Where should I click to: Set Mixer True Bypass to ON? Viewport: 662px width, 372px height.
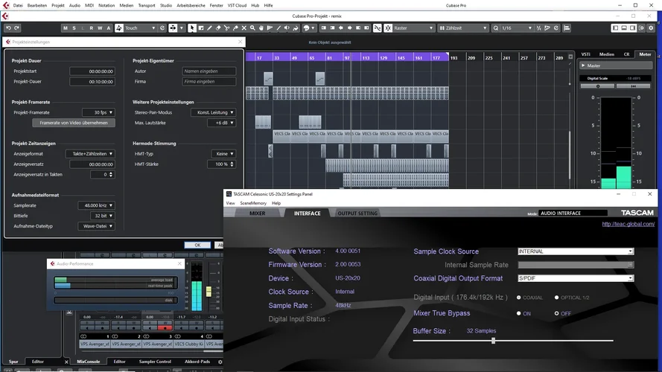coord(519,313)
